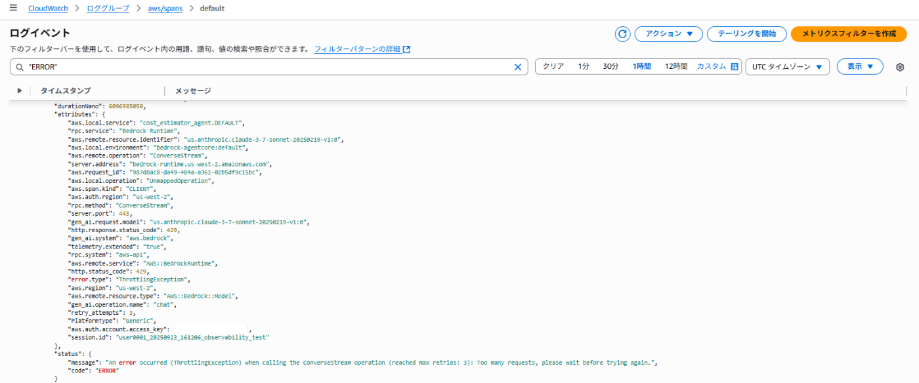Select the 1分 time range
The height and width of the screenshot is (383, 919).
[x=583, y=67]
